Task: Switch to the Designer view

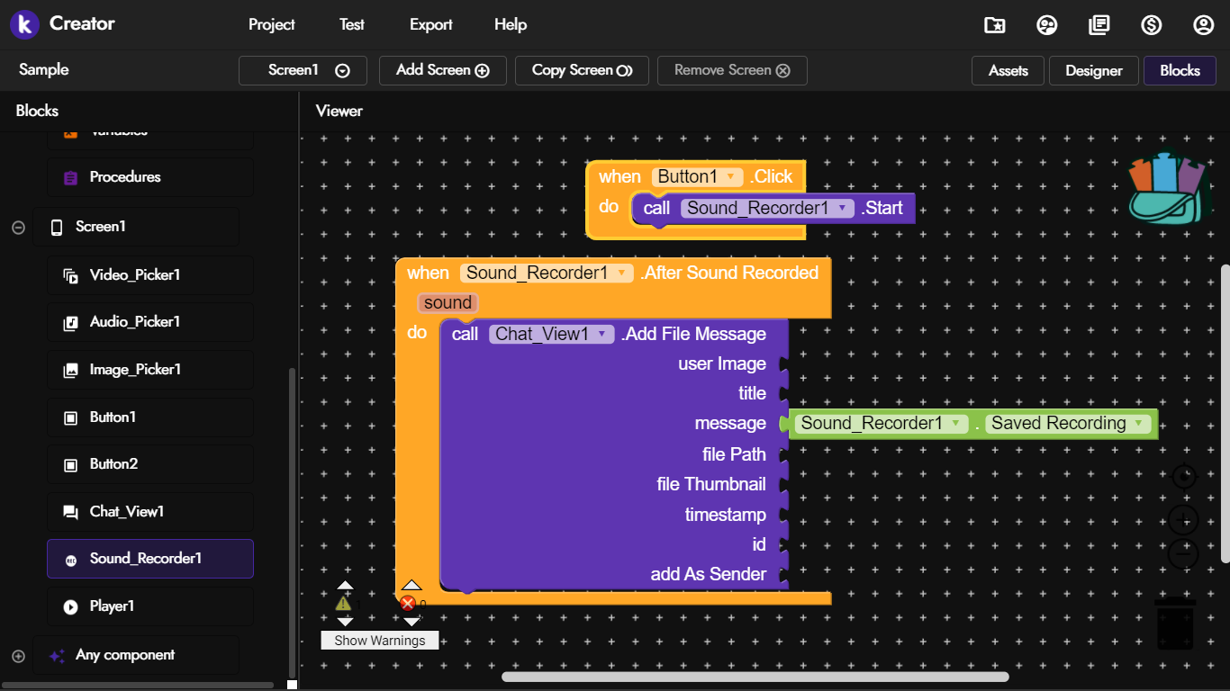Action: pyautogui.click(x=1093, y=70)
